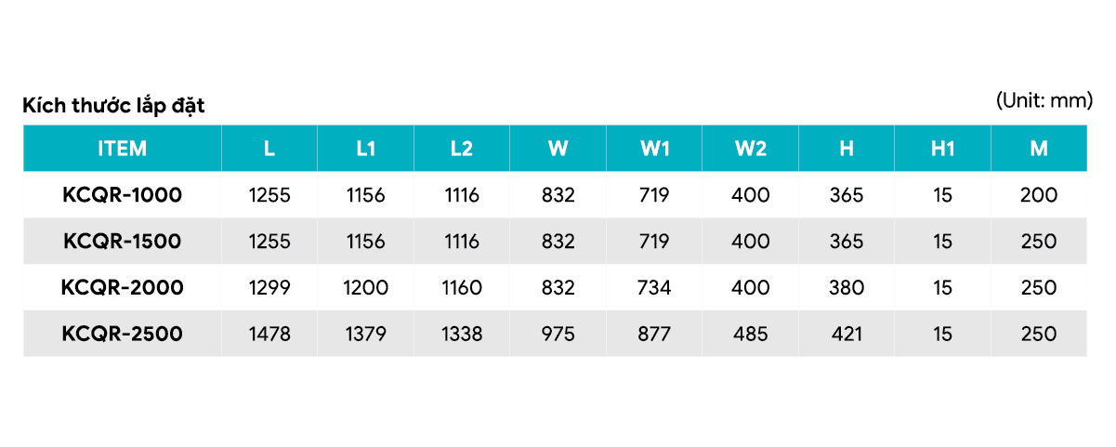Click the L1 column header
The width and height of the screenshot is (1116, 447).
click(x=366, y=149)
